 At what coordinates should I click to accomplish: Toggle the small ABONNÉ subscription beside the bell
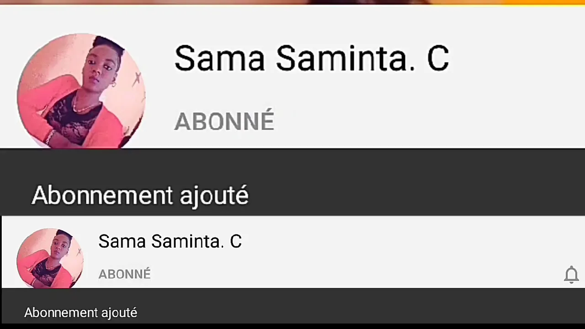coord(124,274)
